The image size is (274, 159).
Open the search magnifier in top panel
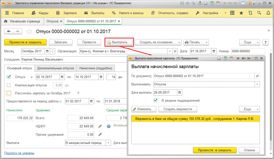[x=259, y=13]
